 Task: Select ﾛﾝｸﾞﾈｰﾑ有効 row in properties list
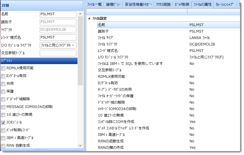pyautogui.click(x=169, y=83)
